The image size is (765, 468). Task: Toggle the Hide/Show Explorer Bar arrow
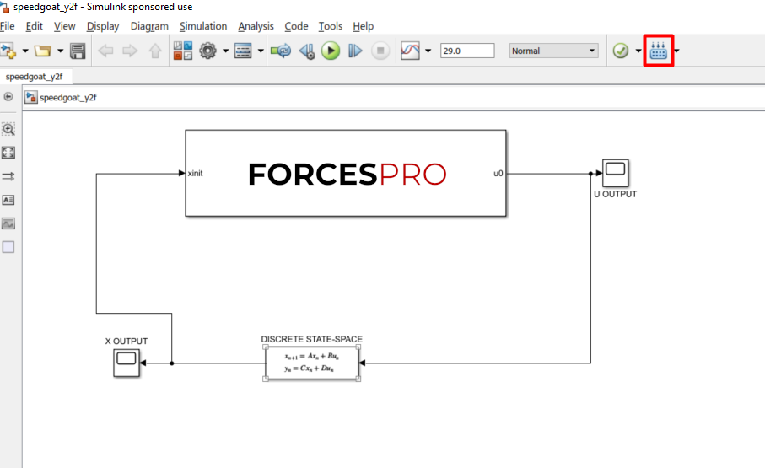[8, 97]
